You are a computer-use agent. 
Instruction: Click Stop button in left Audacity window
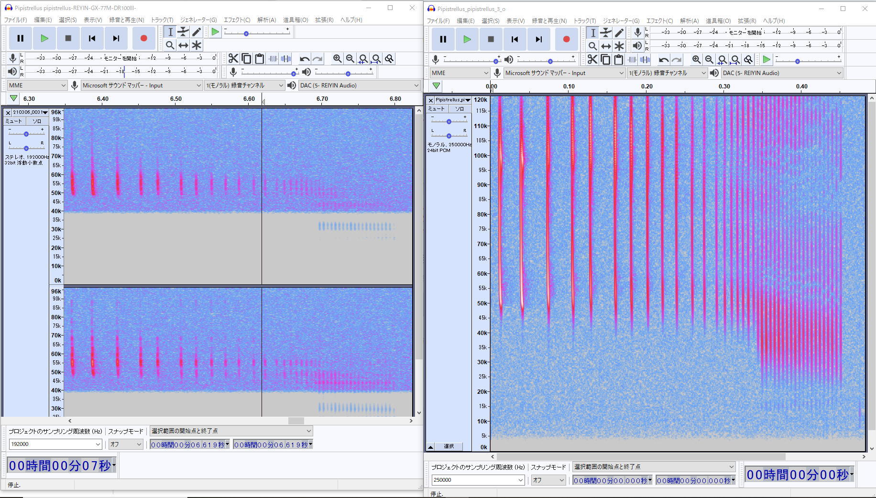click(x=68, y=38)
